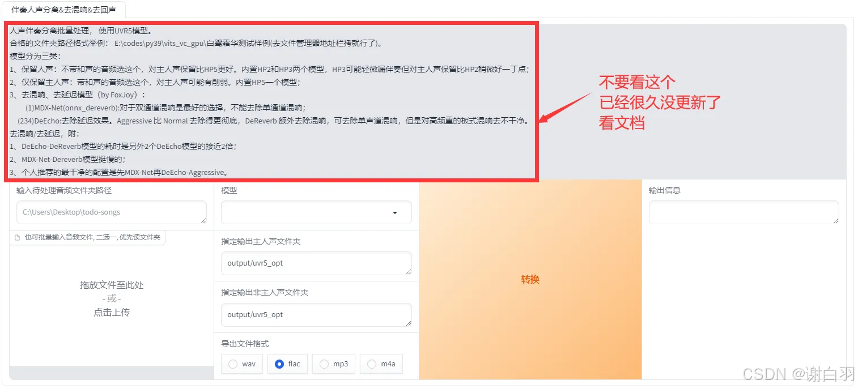Select the wav export format
Screen dimensions: 858x389
(x=242, y=364)
